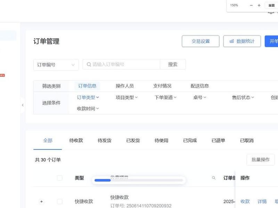Tick the checkbox of the 快捷收款 order
This screenshot has width=278, height=208.
click(x=60, y=201)
